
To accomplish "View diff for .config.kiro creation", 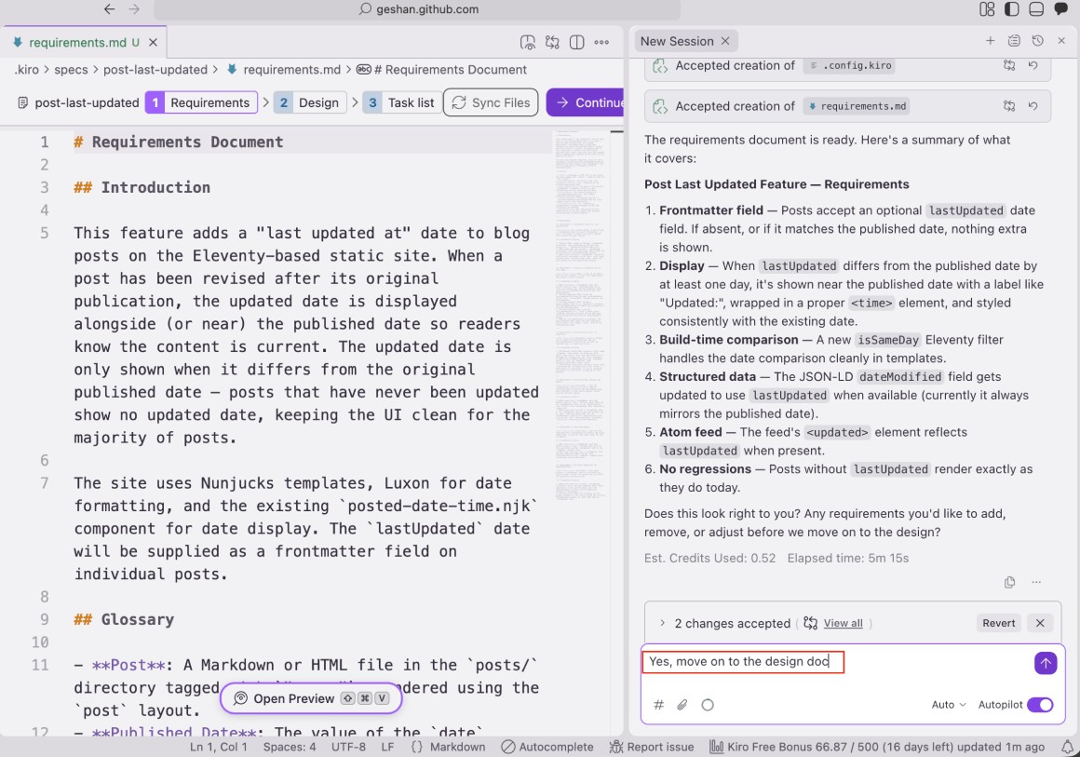I will coord(1009,65).
